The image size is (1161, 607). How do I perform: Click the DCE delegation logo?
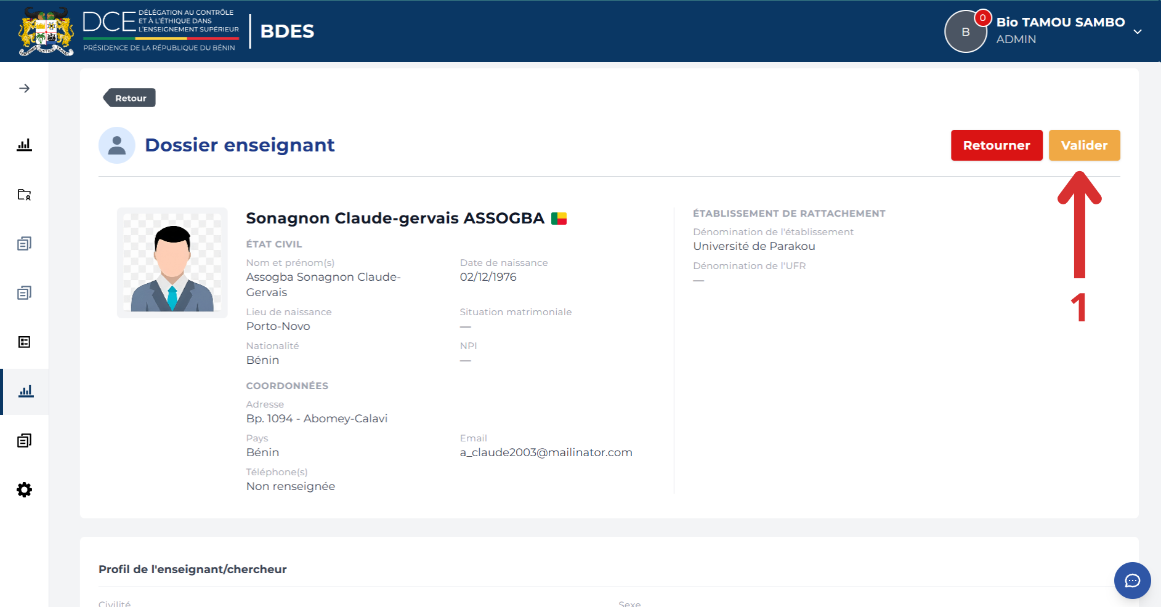[161, 30]
